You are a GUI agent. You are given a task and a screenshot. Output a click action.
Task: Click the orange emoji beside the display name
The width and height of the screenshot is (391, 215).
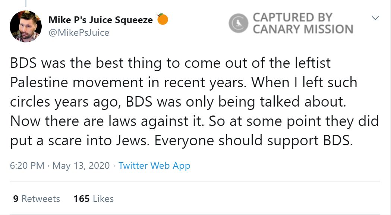162,19
